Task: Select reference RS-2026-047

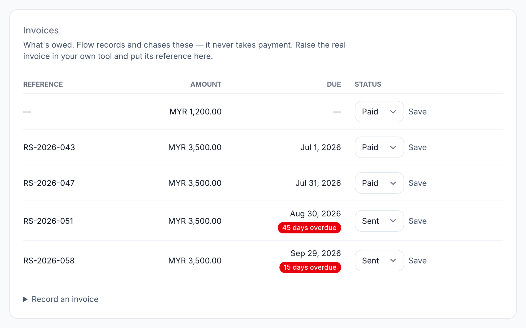Action: coord(49,183)
